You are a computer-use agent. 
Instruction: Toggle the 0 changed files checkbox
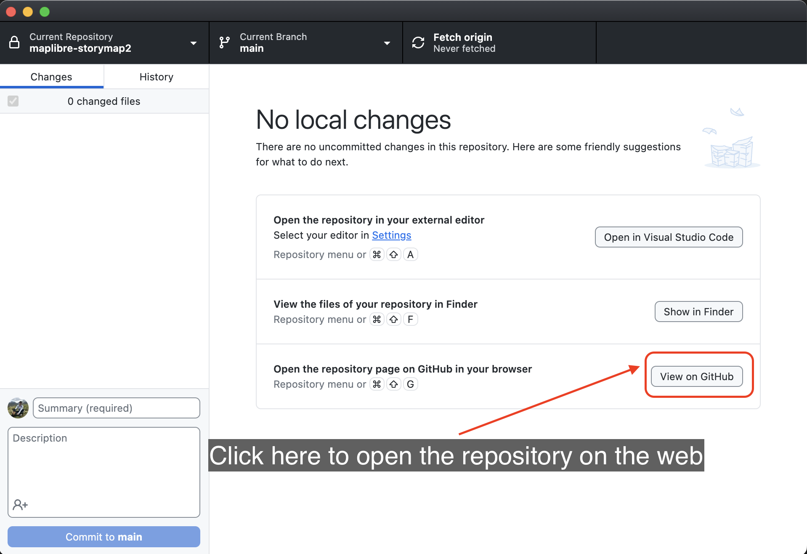(13, 101)
